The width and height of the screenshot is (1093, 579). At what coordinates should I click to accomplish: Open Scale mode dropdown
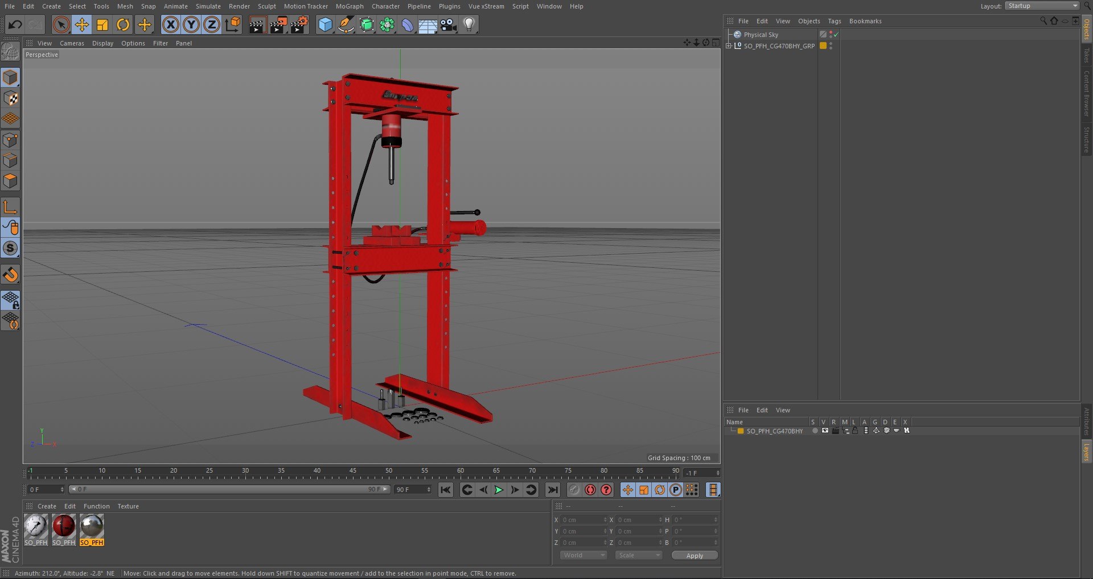tap(639, 555)
